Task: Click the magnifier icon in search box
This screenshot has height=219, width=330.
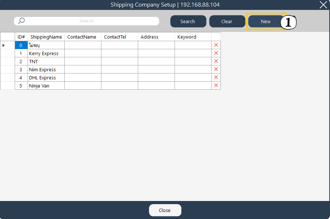Action: tap(21, 21)
